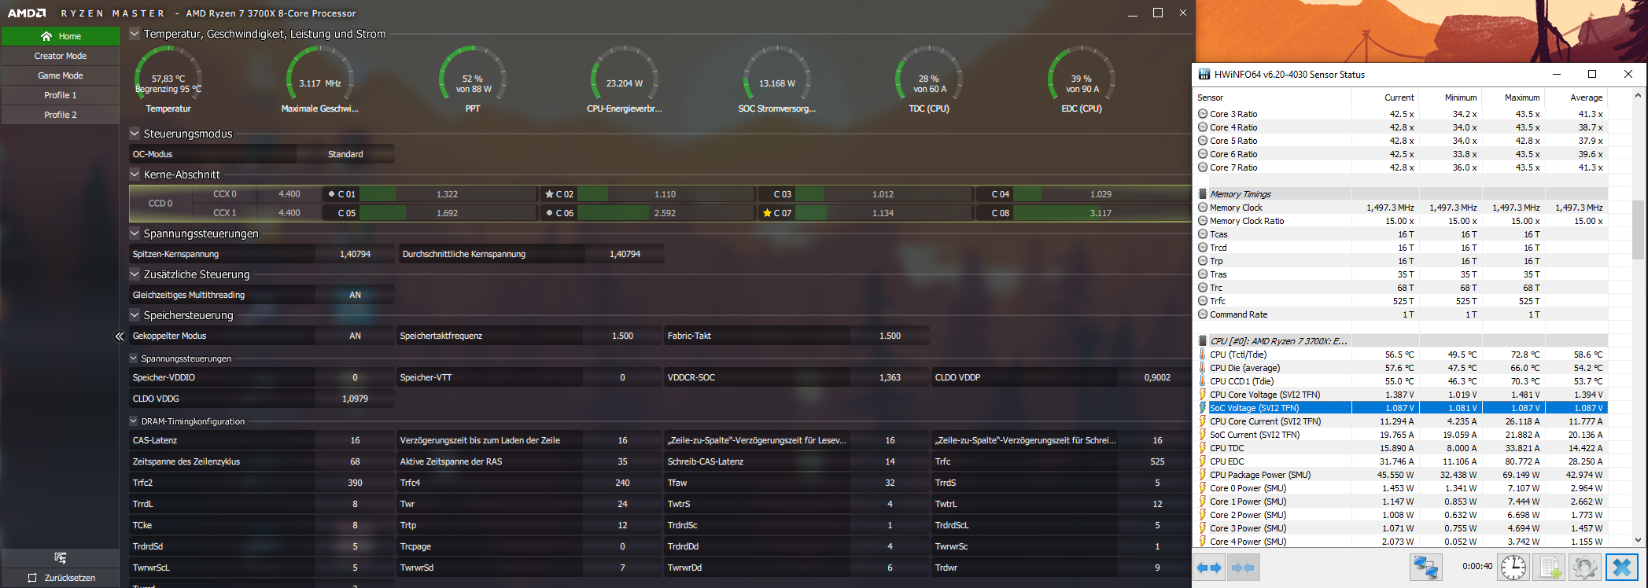Click the Current column header in HWiNFO
Screen dimensions: 1648x588
[x=1385, y=97]
